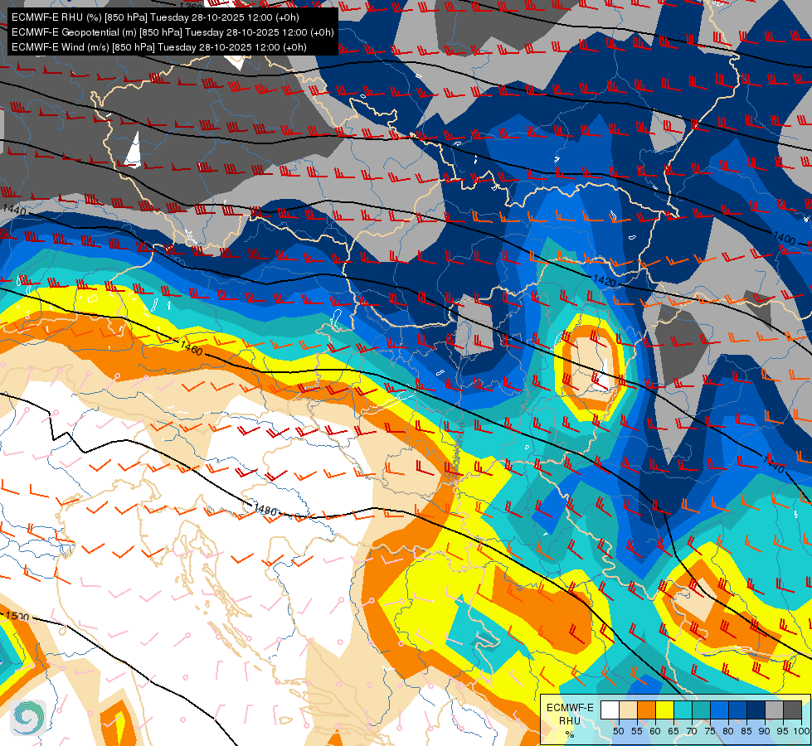Click the 'ECMWF-E Wind (m/s)' title line
This screenshot has height=746, width=812.
coord(159,47)
